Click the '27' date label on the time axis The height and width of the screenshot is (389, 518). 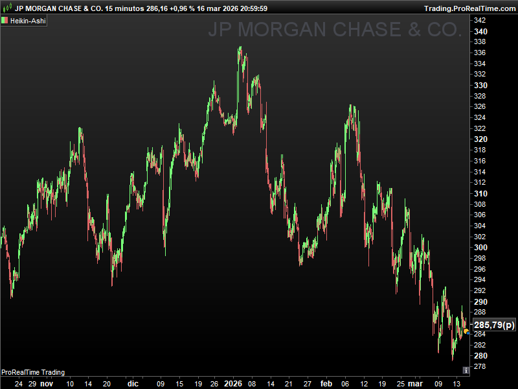(307, 384)
